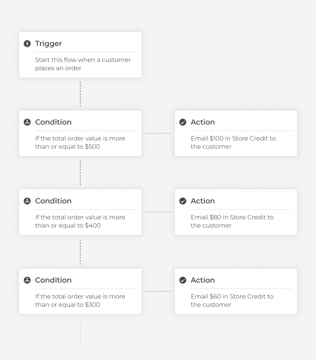This screenshot has height=360, width=316.
Task: Click connector line below the $300 condition
Action: [80, 331]
